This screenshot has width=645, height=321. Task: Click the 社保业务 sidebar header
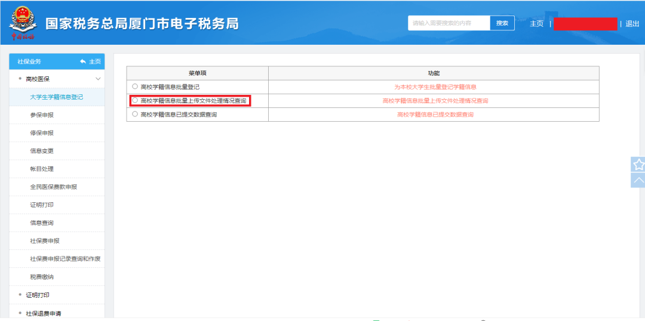point(29,61)
